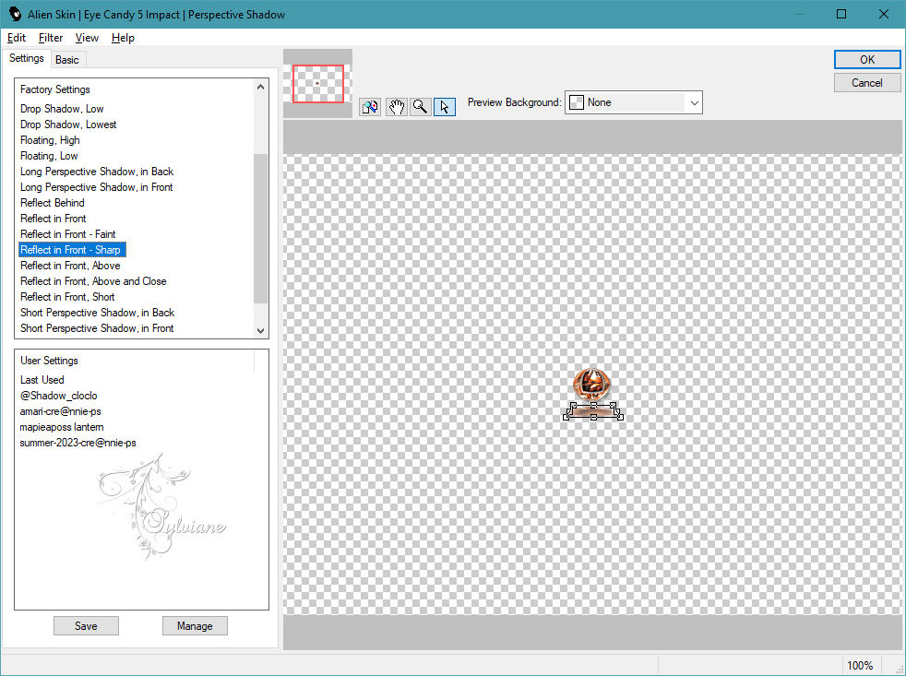Switch to the Settings tab
The image size is (906, 676).
tap(27, 58)
